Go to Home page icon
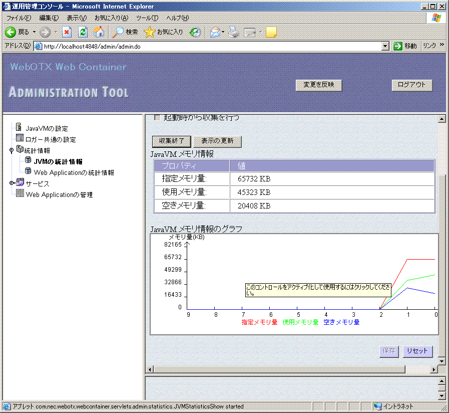449x413 pixels. pos(99,32)
